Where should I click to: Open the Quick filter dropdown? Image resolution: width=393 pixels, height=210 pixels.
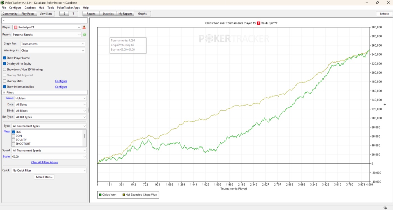(49, 170)
